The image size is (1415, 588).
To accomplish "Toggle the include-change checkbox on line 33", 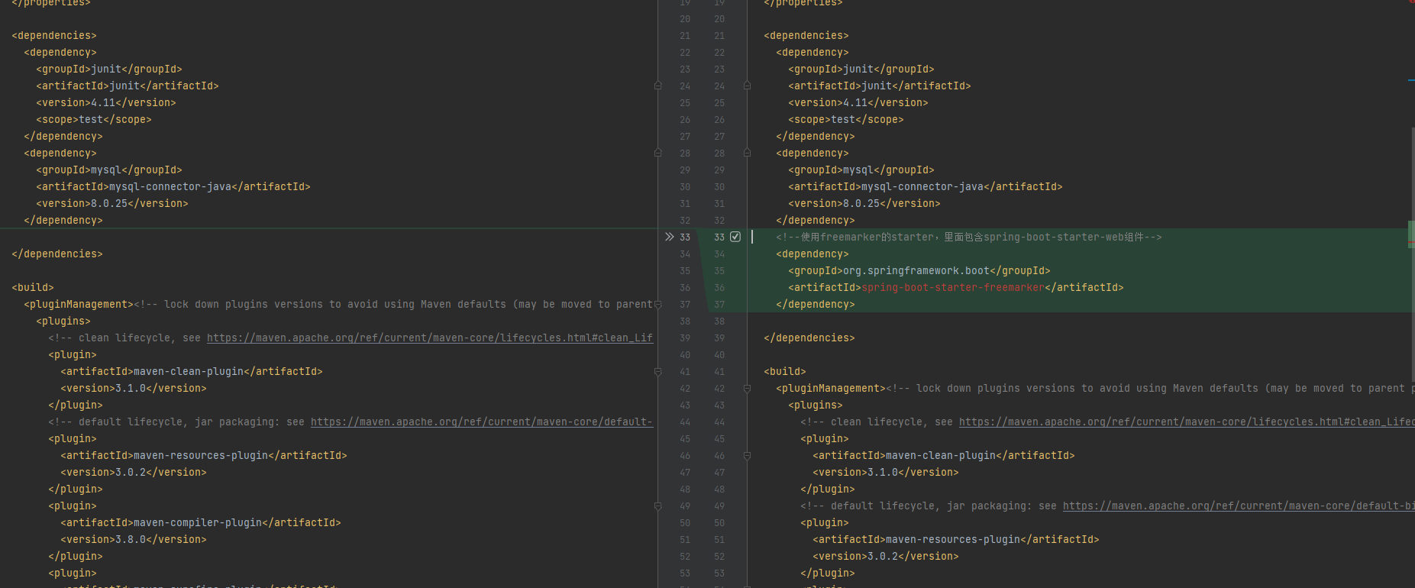I will [x=735, y=237].
